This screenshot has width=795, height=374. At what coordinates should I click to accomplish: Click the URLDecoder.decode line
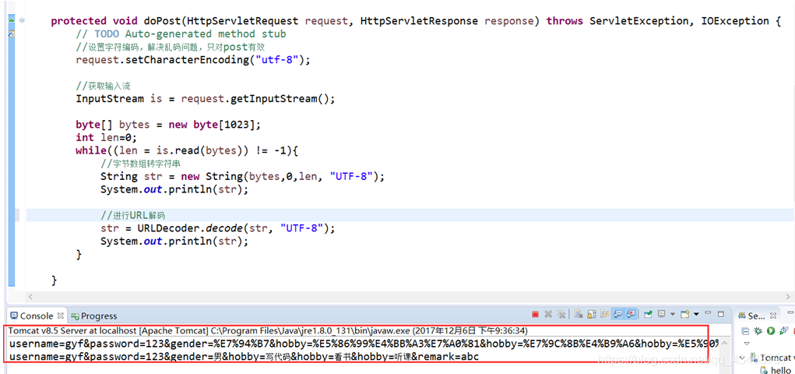[217, 228]
